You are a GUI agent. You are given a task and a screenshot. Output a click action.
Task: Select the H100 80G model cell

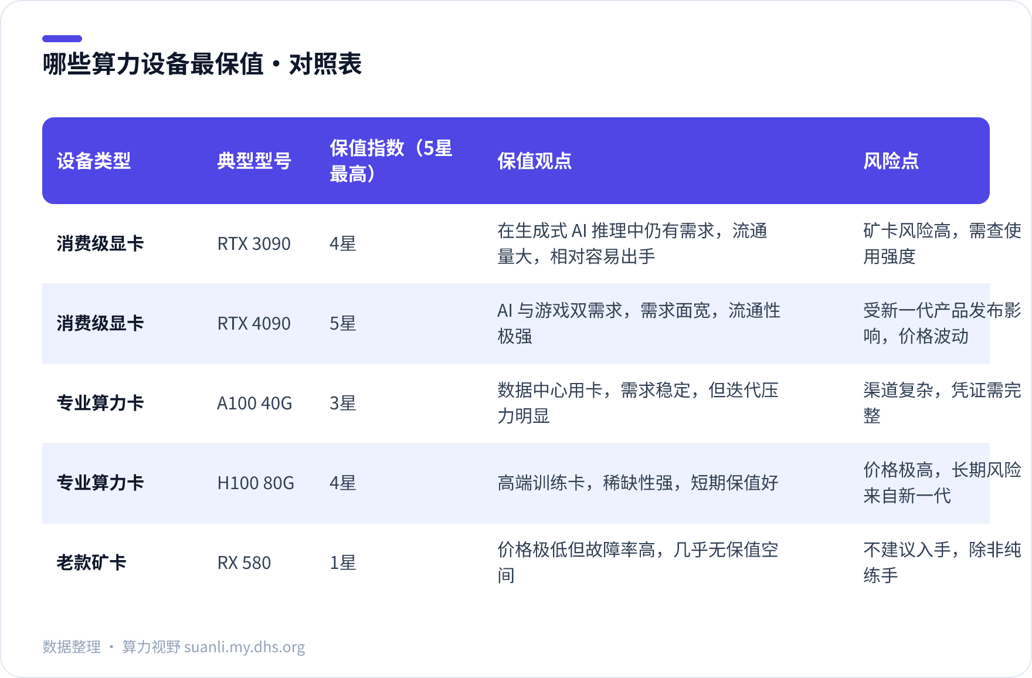tap(256, 483)
